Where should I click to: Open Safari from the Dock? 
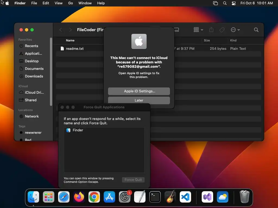[64, 197]
